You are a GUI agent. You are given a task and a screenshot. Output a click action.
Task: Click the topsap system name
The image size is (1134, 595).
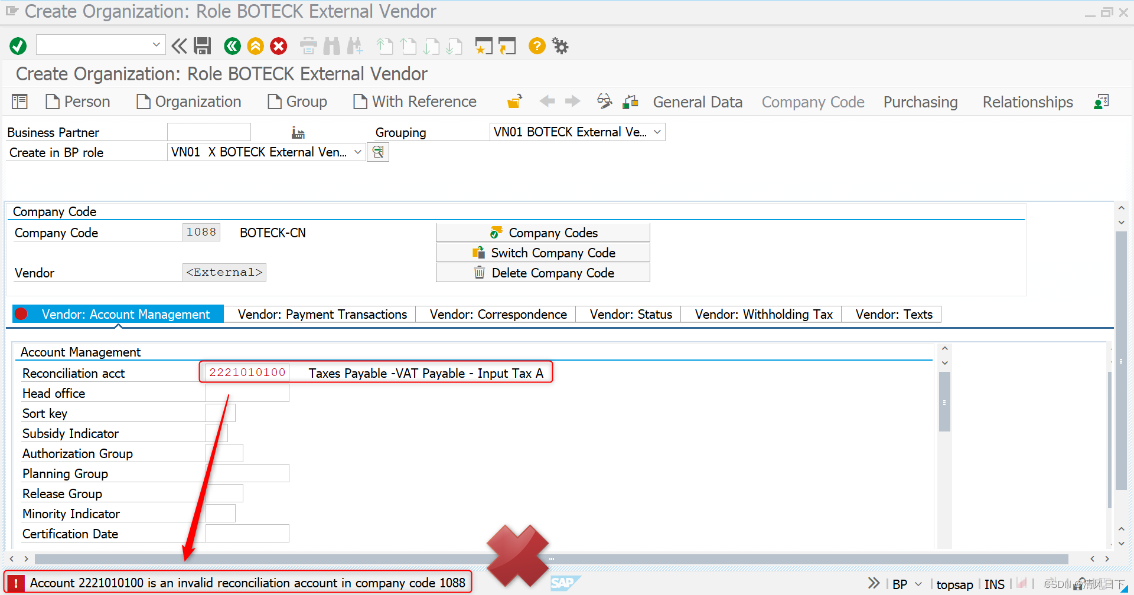pos(954,584)
